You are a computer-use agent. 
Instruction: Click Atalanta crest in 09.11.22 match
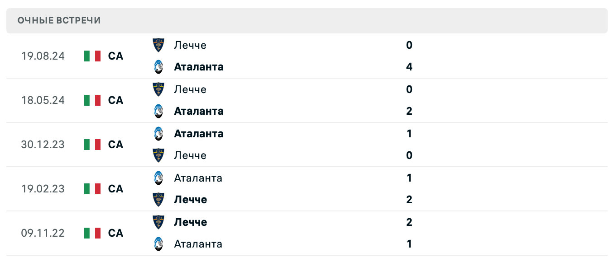(158, 244)
